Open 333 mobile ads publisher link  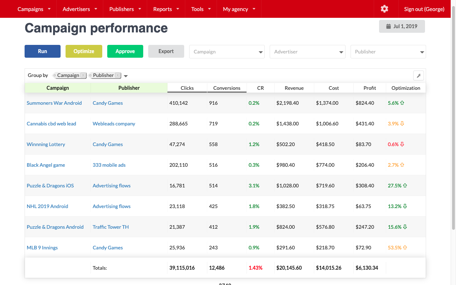109,165
